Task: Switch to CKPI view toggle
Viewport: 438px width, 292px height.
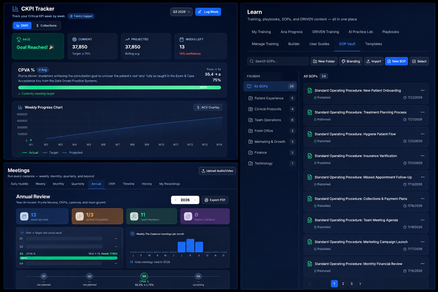Action: coord(22,26)
